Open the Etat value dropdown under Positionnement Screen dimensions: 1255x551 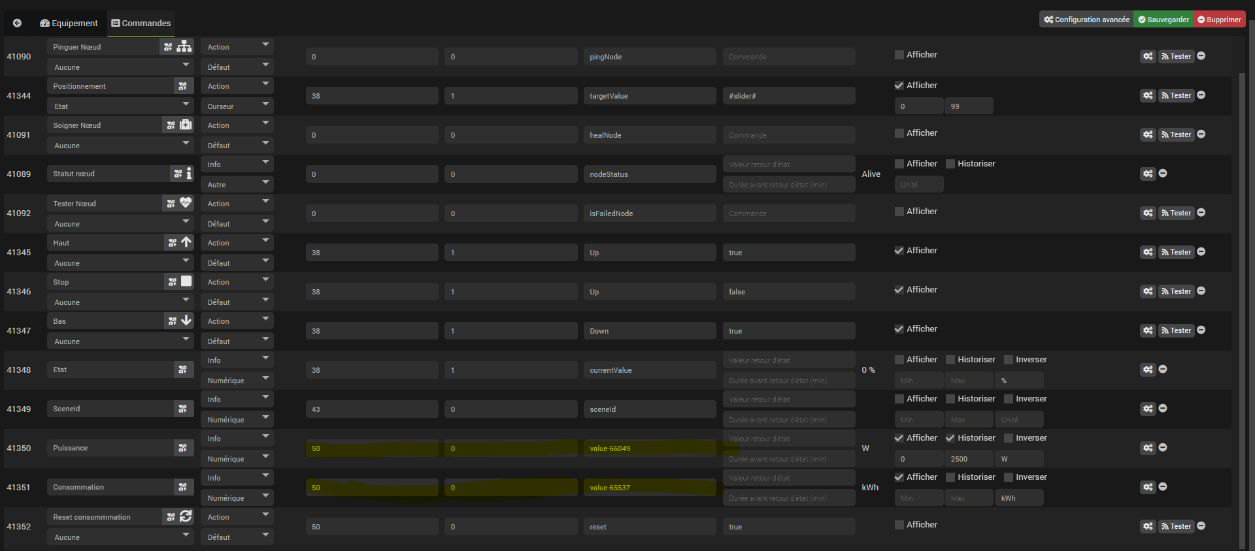pyautogui.click(x=120, y=106)
